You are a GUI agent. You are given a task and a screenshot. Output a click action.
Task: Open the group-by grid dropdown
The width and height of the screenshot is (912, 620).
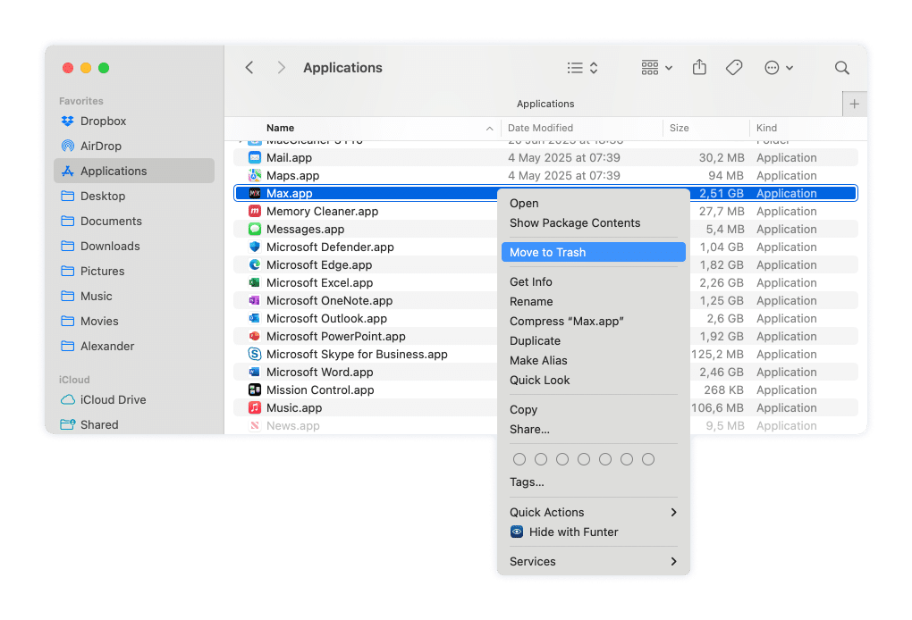tap(656, 68)
